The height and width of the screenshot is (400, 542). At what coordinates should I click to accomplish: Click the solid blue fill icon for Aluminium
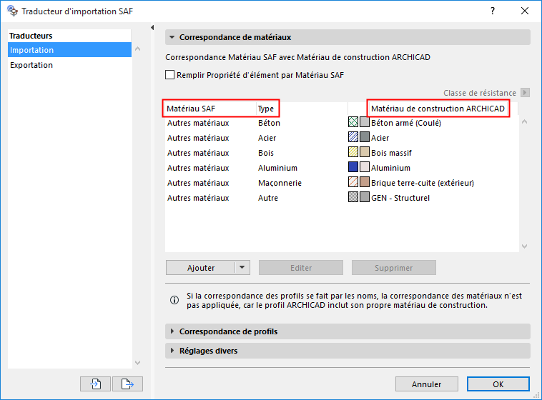click(353, 167)
